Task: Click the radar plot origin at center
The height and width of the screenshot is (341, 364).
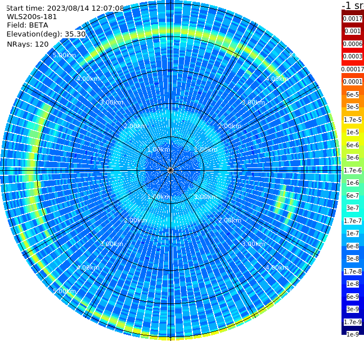Action: 170,170
